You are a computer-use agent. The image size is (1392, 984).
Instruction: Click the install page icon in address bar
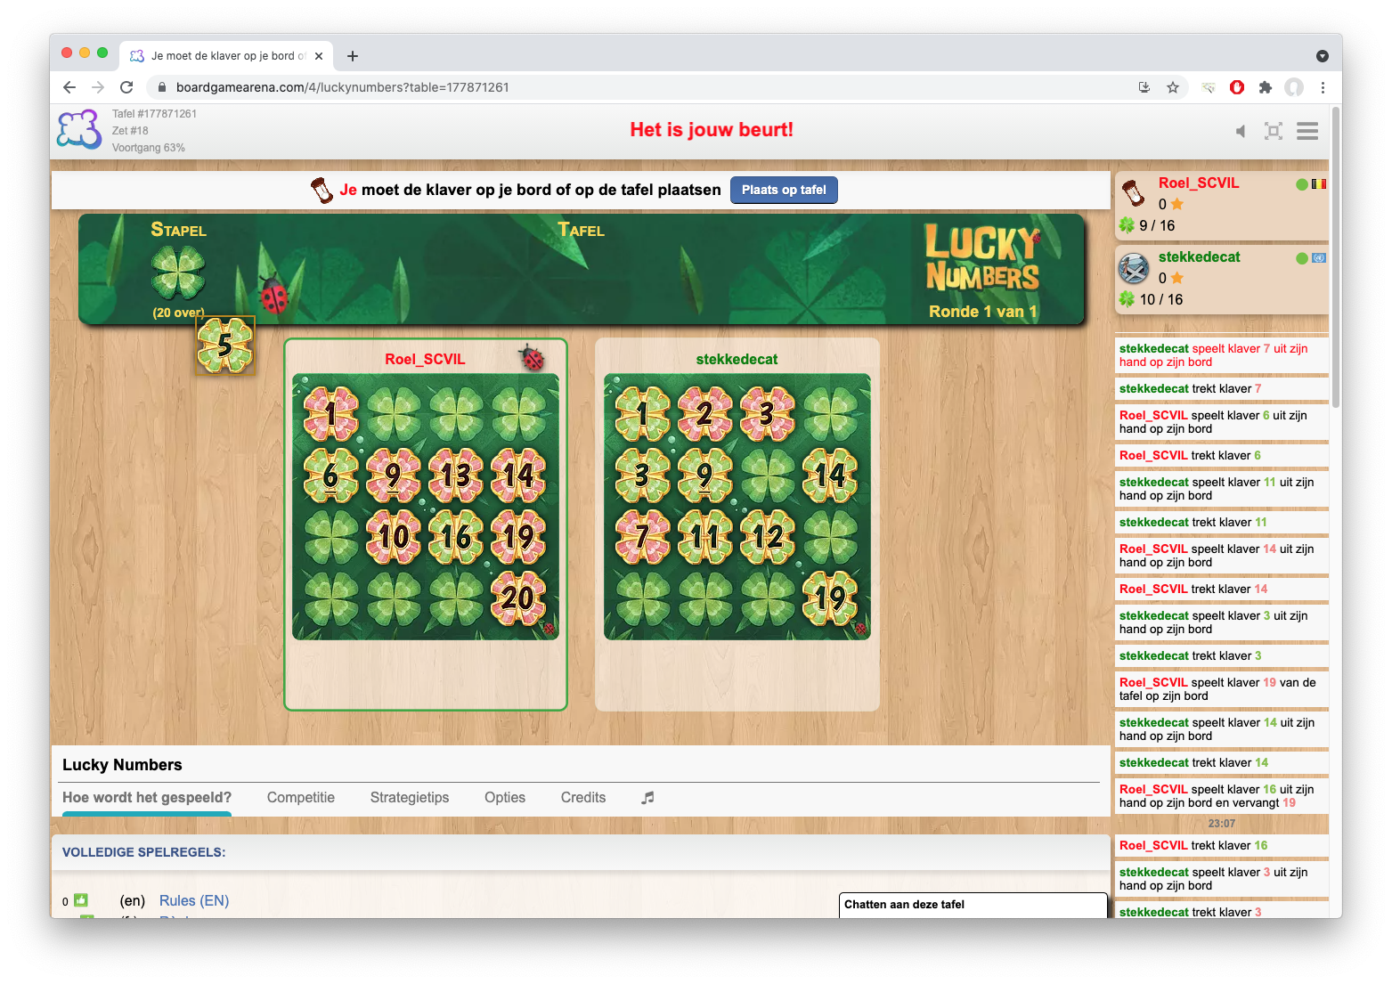pos(1144,87)
